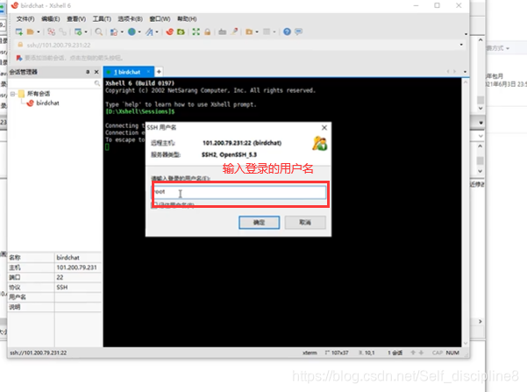Close the SSH username dialog
The height and width of the screenshot is (392, 527).
coord(324,128)
